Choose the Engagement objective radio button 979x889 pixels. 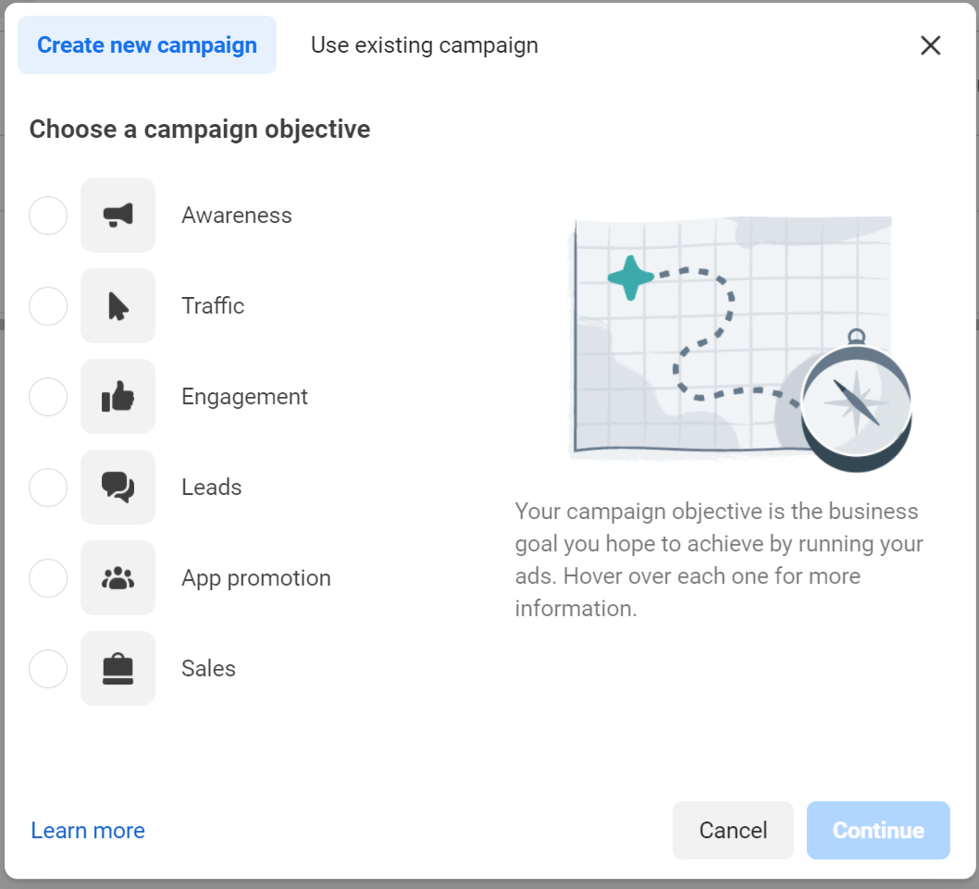point(48,397)
